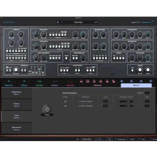Go to next preset with down arrow
The height and width of the screenshot is (158, 157).
coord(97,22)
